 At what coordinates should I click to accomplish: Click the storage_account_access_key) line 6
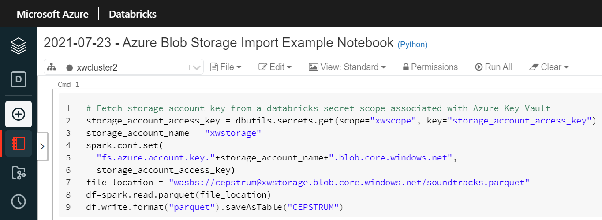click(x=166, y=170)
